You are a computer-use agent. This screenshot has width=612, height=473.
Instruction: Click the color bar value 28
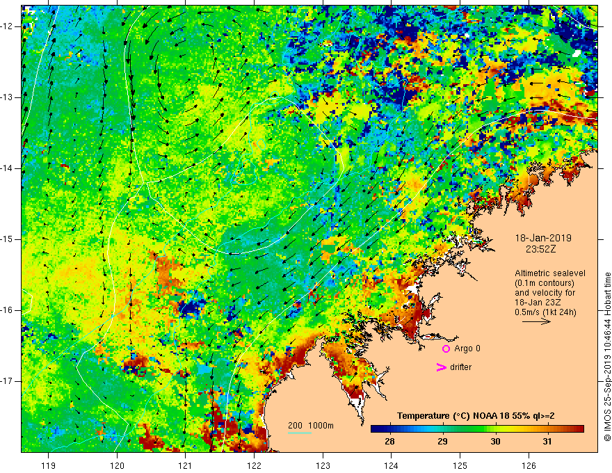tap(389, 442)
